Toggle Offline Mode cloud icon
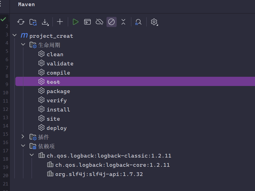Screen dimensions: 255x191 tap(99, 22)
